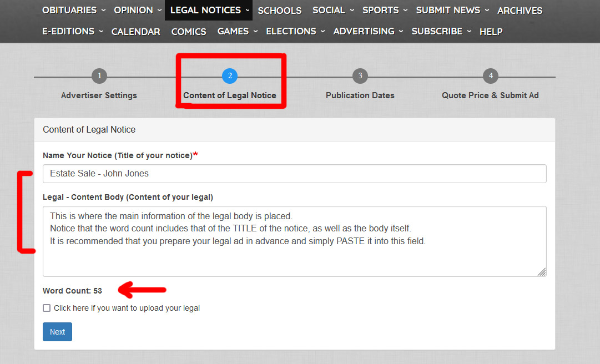Screen dimensions: 600x364
Task: Click the notice title input field
Action: point(294,174)
